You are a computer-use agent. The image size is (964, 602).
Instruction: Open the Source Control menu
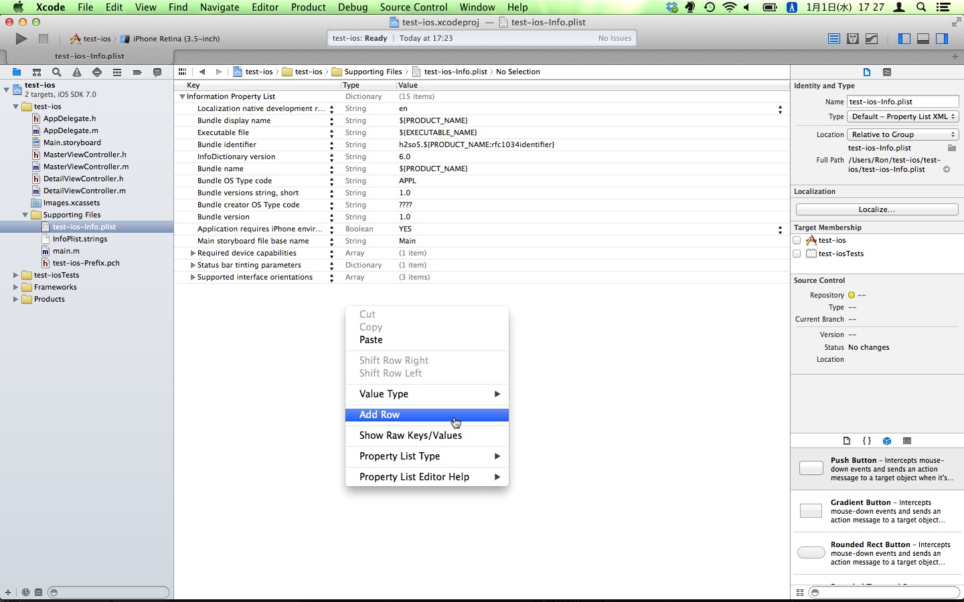413,7
